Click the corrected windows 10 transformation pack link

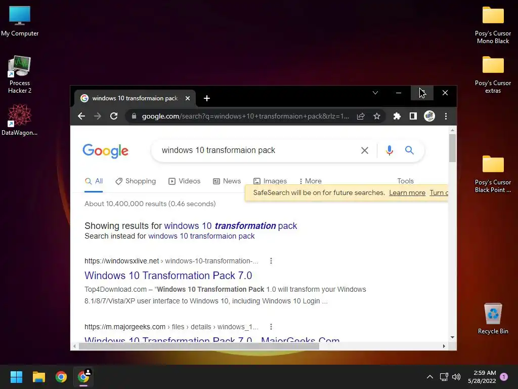pyautogui.click(x=230, y=226)
